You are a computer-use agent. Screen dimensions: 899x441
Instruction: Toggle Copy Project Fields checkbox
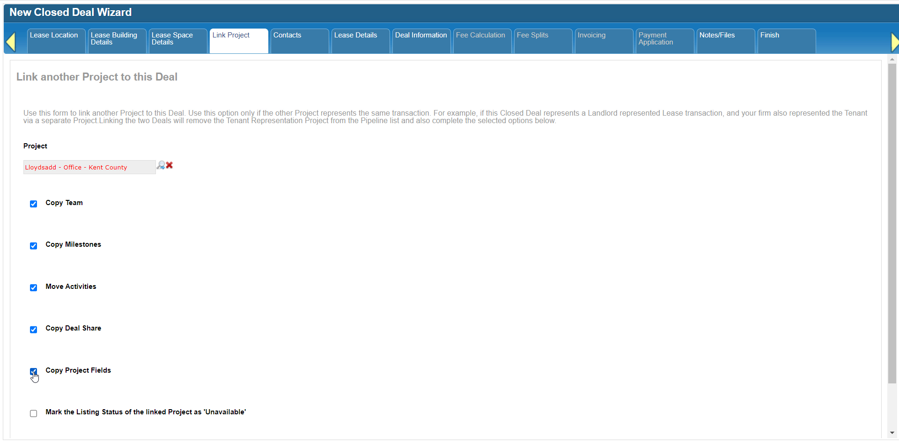pos(34,371)
